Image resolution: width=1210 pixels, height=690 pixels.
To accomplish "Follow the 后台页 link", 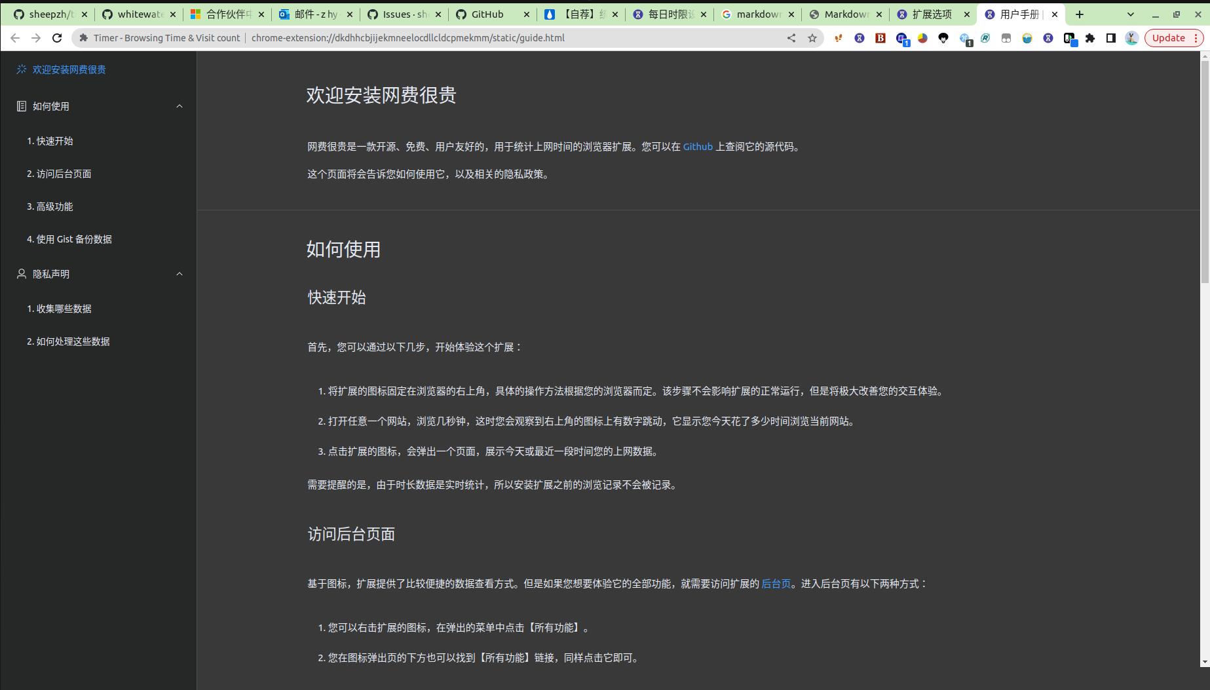I will point(776,584).
